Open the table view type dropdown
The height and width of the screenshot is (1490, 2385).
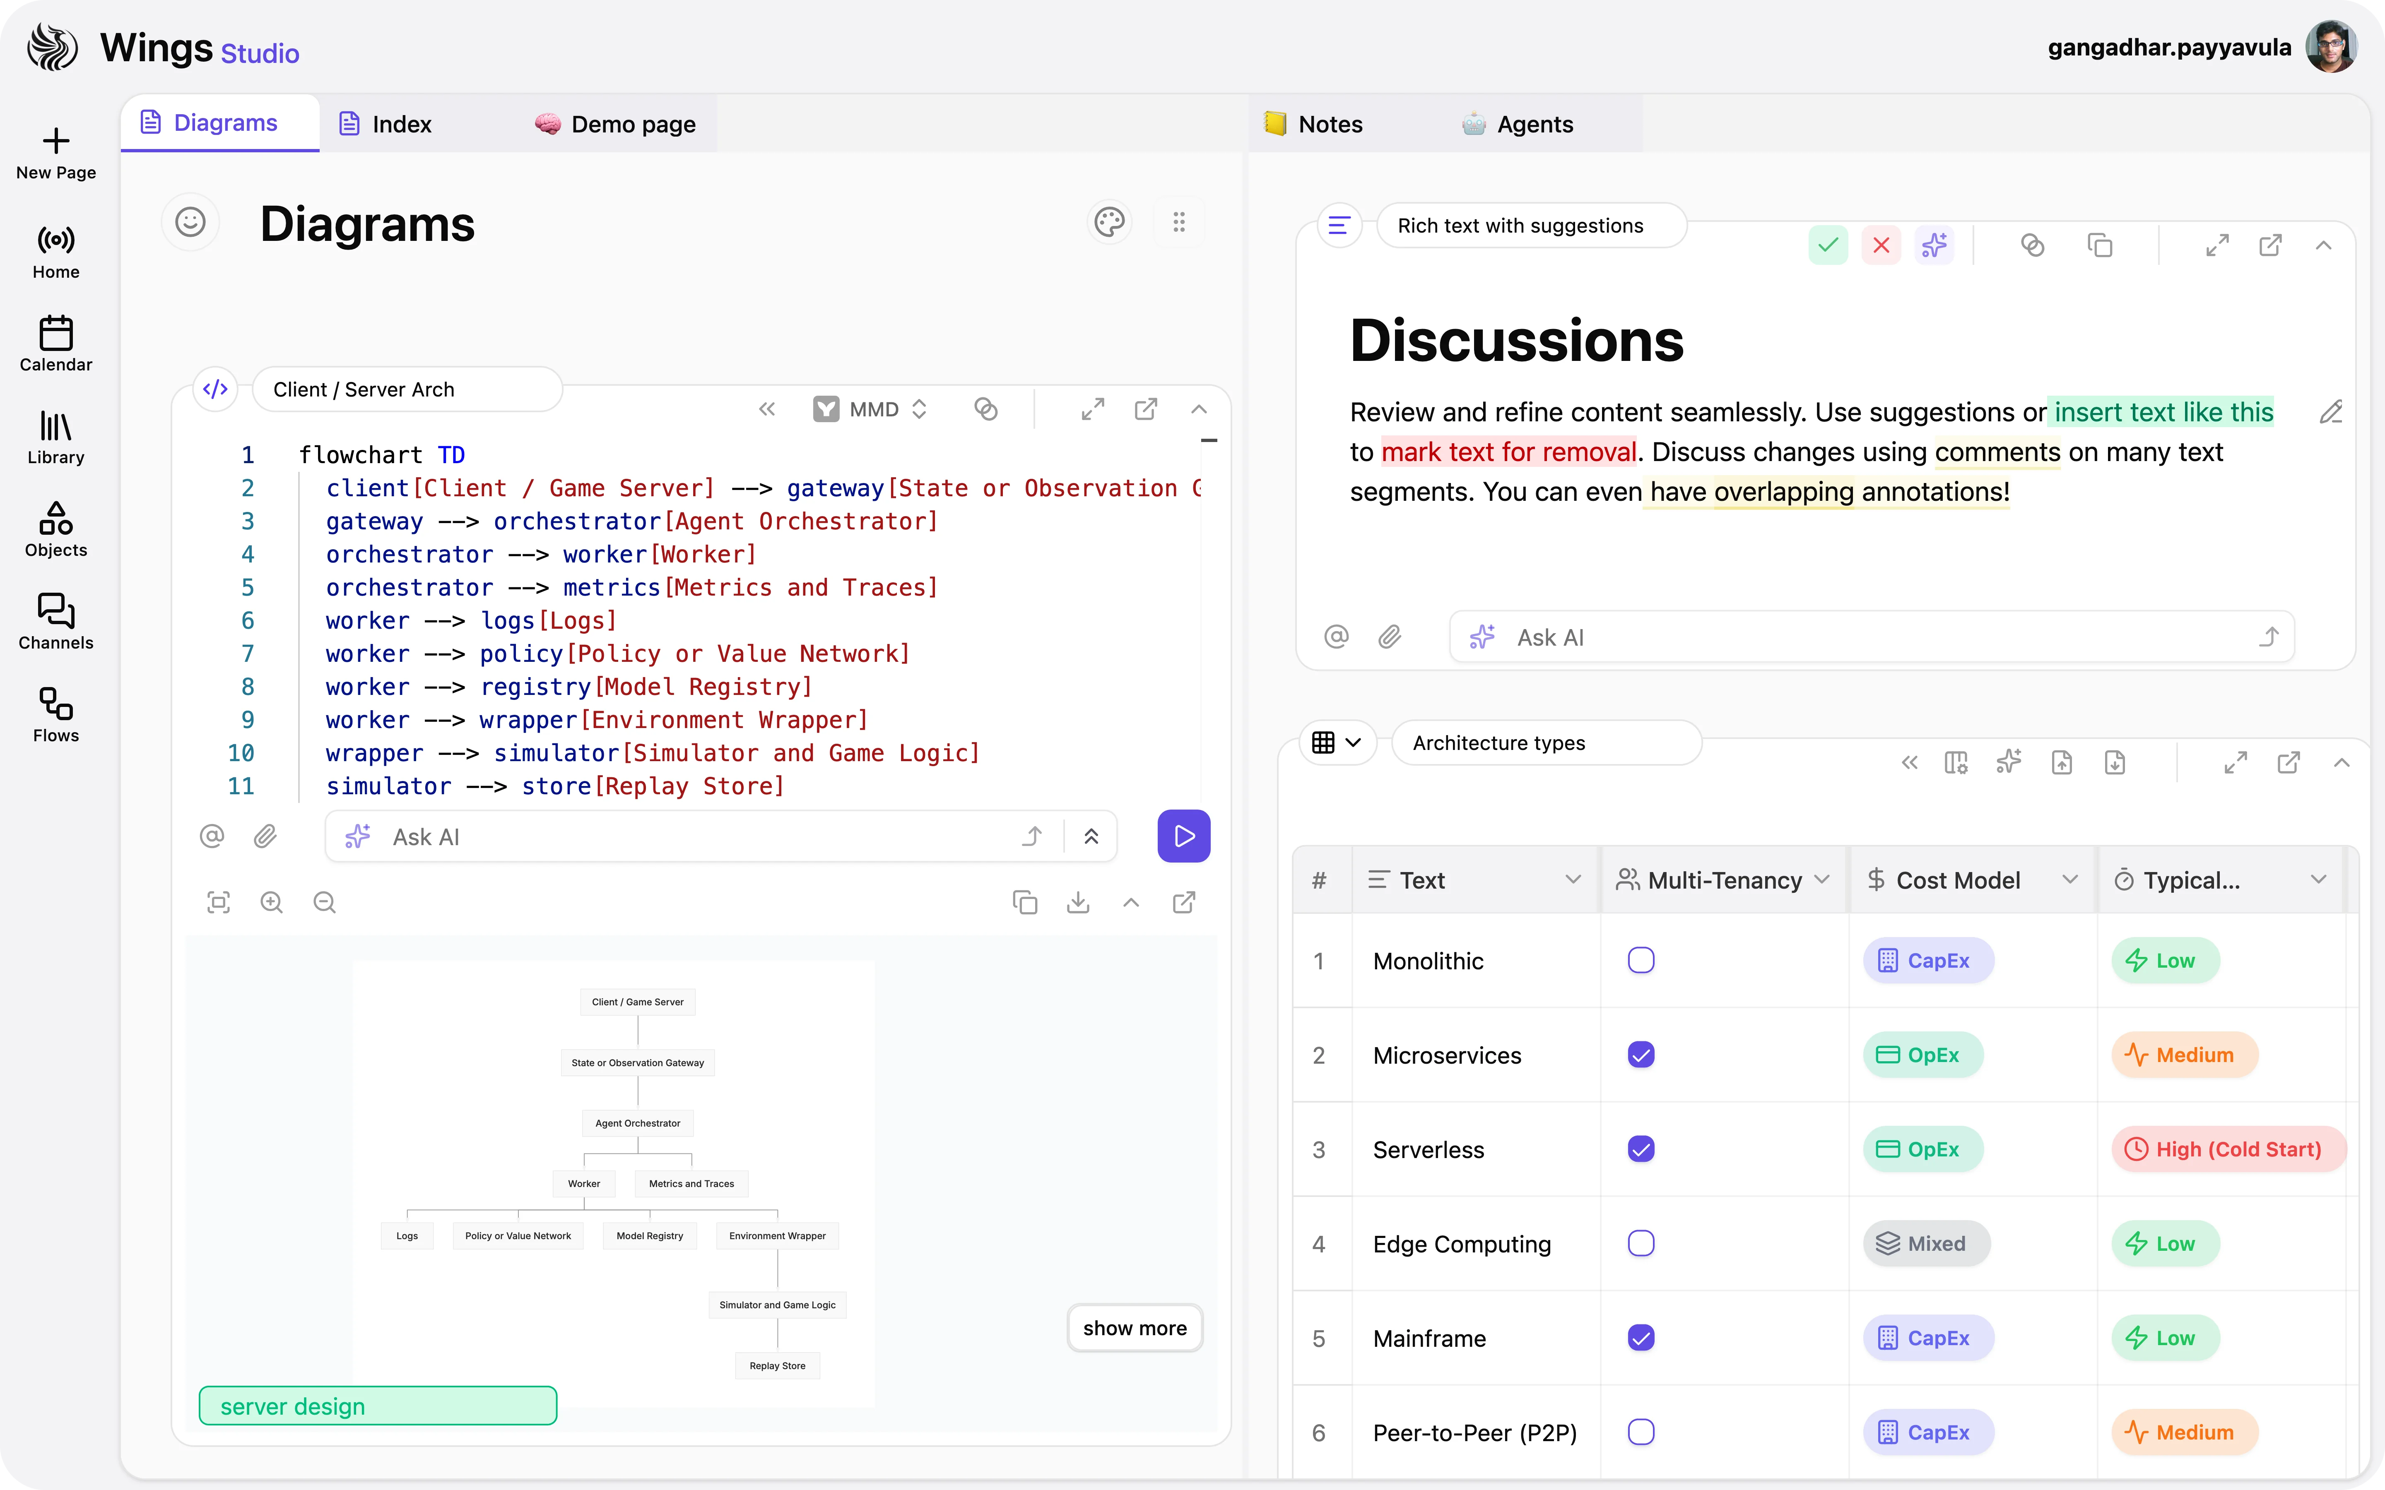point(1337,743)
